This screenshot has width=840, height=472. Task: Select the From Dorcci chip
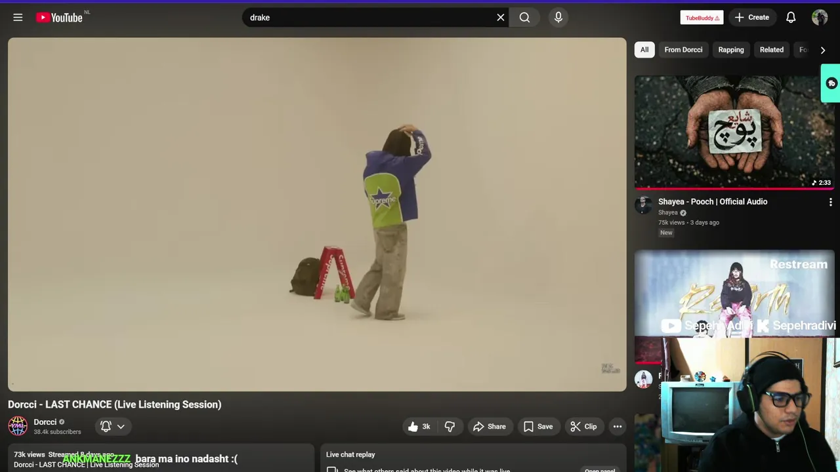(x=683, y=50)
